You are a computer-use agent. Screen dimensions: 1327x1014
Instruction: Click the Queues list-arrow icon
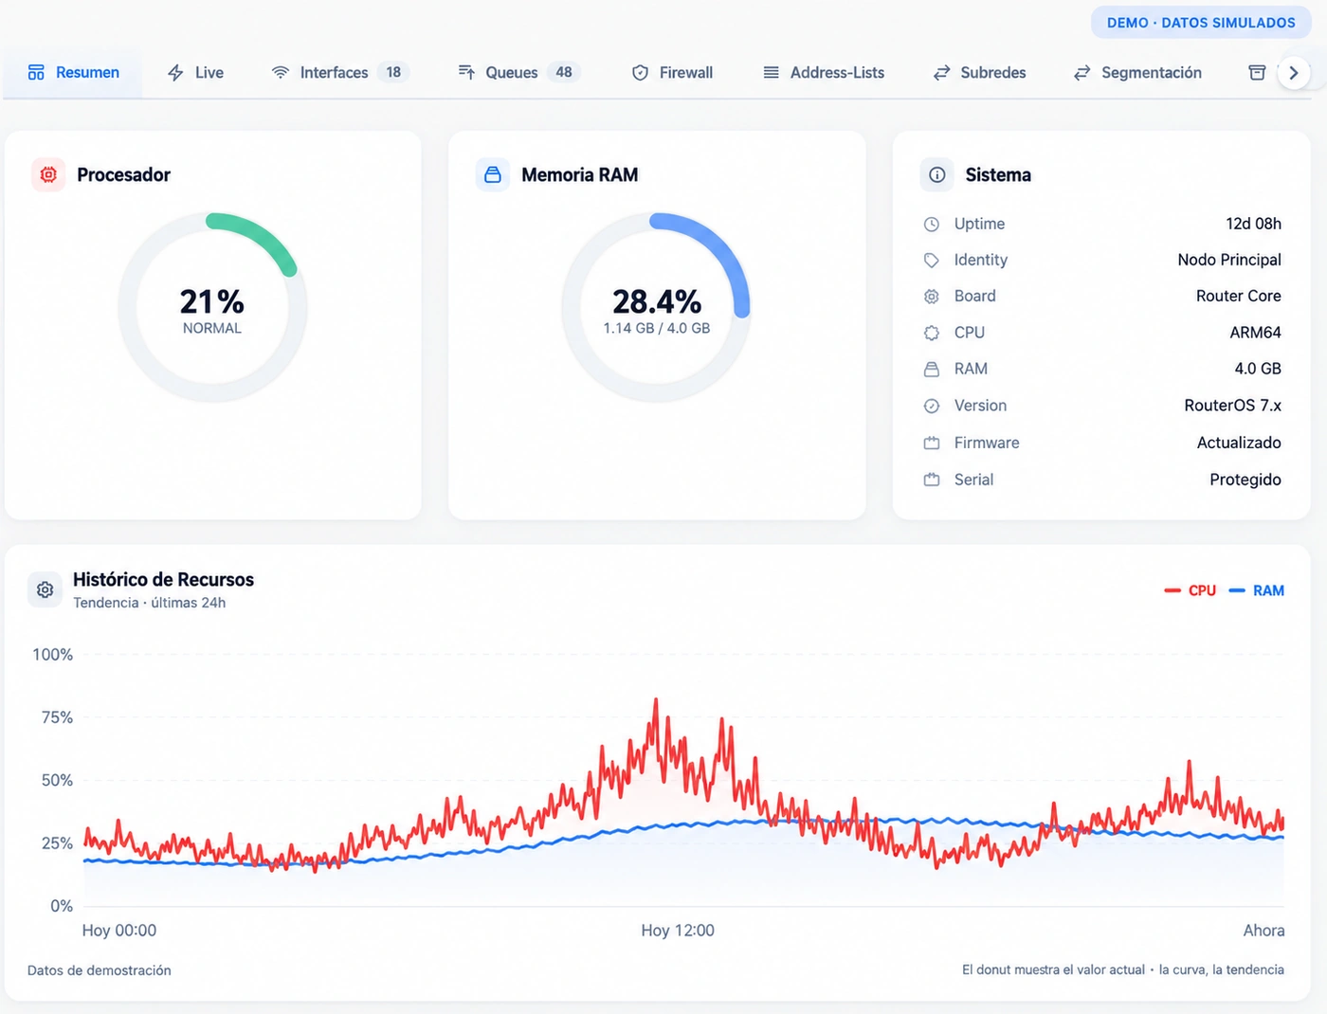[466, 73]
